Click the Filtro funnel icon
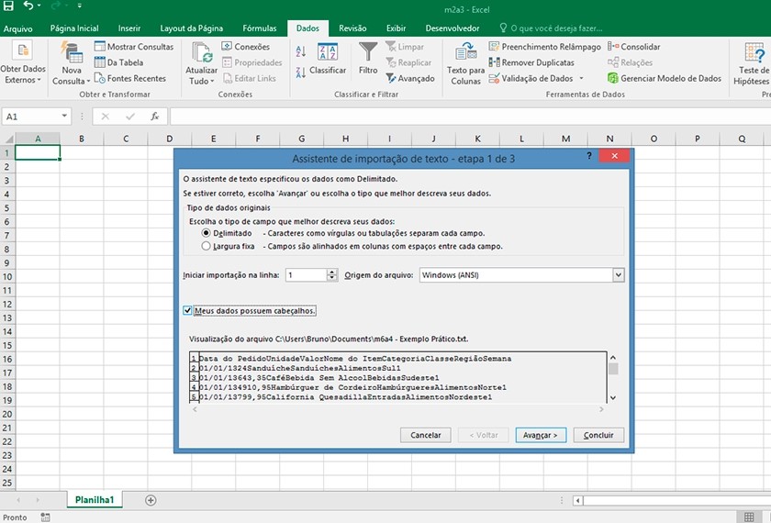 [x=368, y=52]
